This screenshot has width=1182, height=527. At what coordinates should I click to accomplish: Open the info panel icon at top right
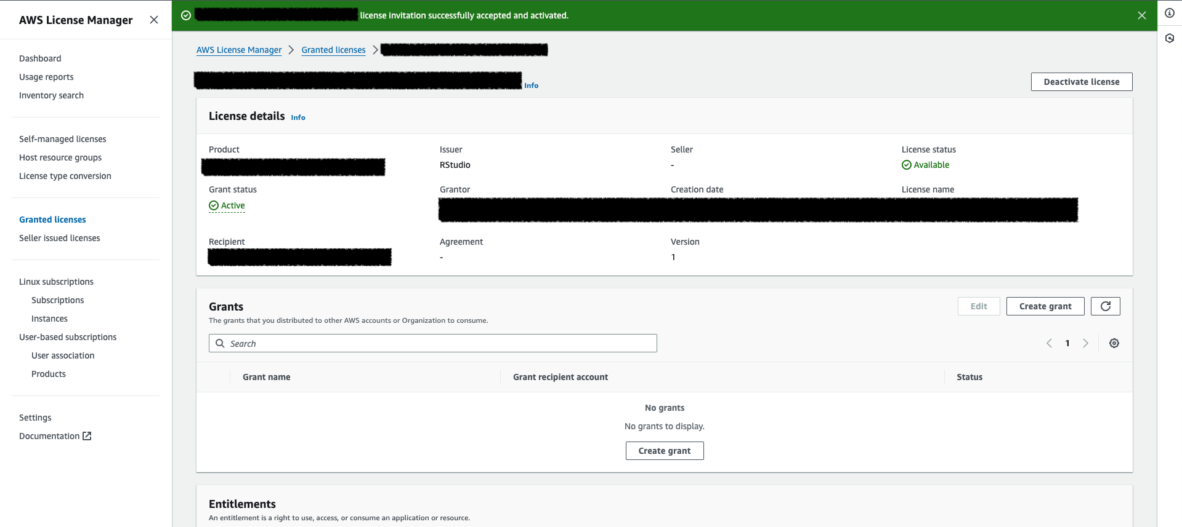(x=1170, y=13)
